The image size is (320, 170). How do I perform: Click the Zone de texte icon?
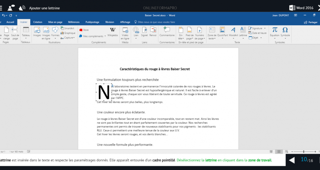click(212, 33)
